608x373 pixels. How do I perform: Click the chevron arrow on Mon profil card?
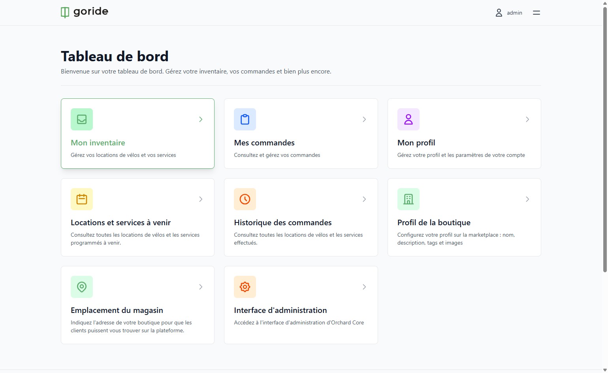[x=527, y=119]
